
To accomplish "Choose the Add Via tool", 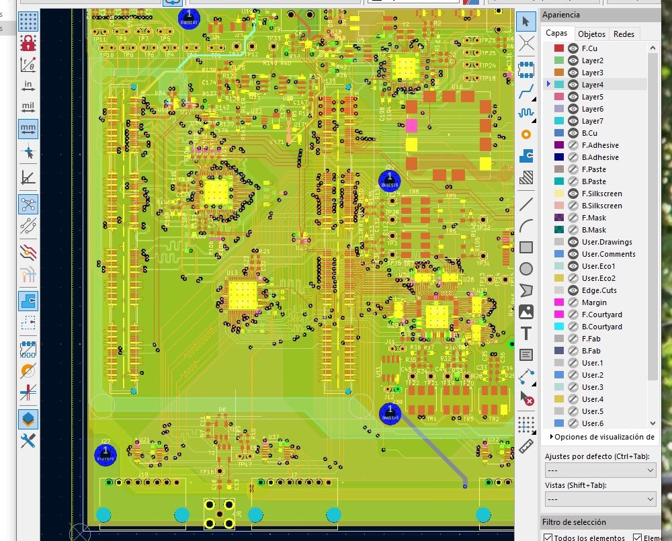I will pos(526,134).
